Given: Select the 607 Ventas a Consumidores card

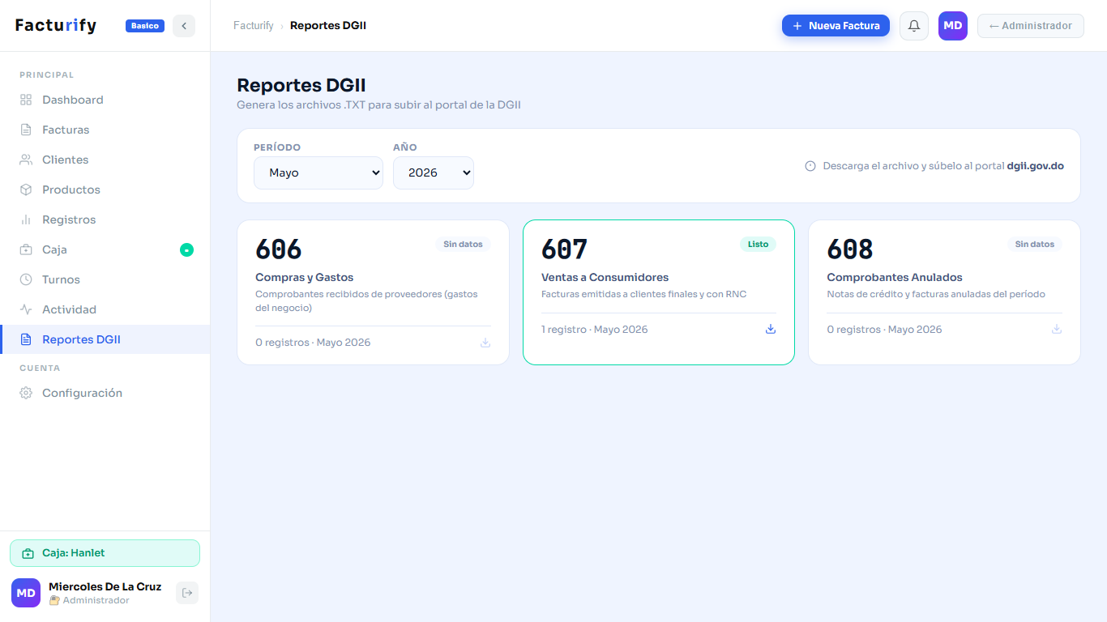Looking at the screenshot, I should [659, 292].
